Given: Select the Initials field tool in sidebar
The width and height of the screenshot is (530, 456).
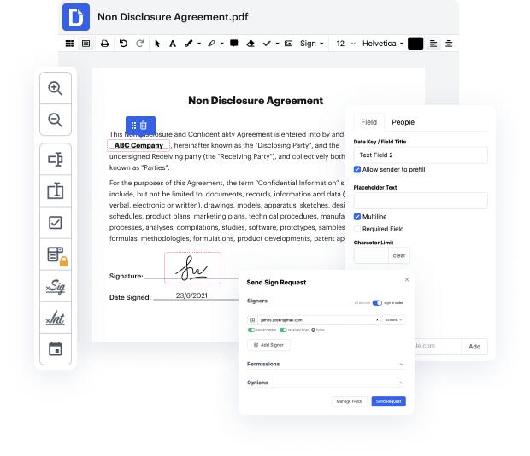Looking at the screenshot, I should 56,319.
